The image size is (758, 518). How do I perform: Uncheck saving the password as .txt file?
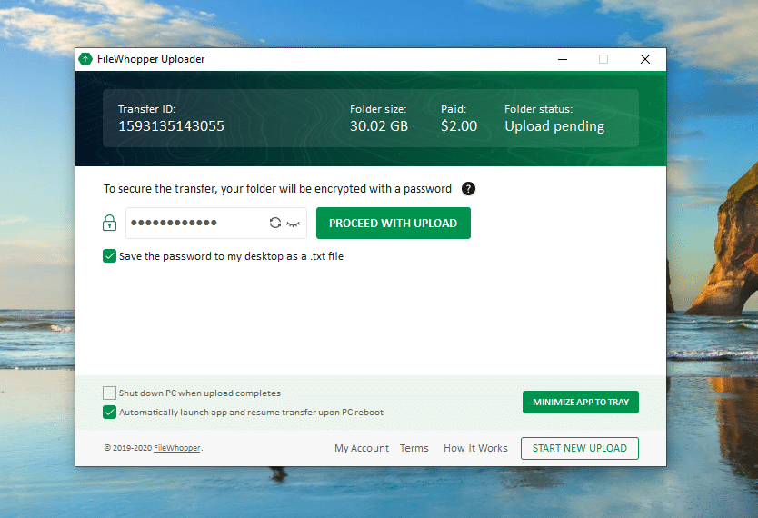(x=110, y=256)
